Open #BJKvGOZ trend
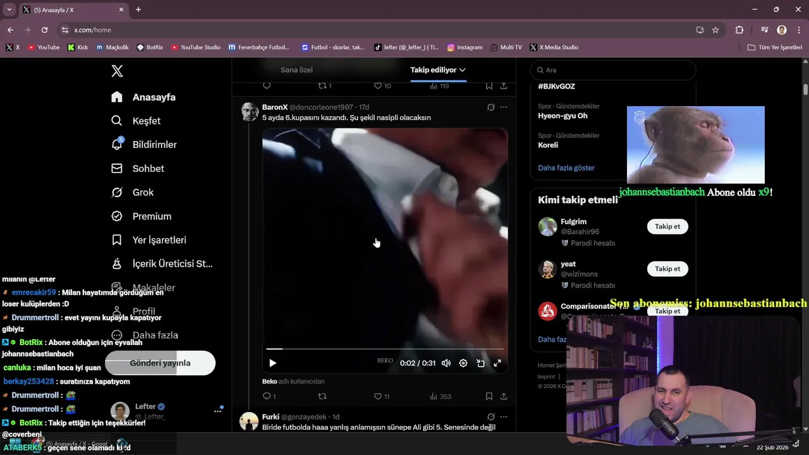The image size is (809, 455). [556, 87]
